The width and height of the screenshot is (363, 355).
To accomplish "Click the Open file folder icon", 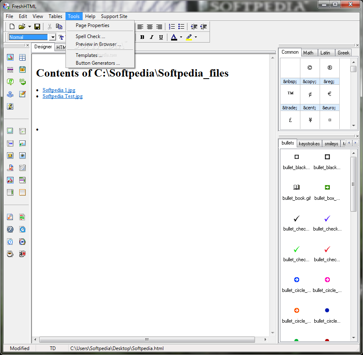I will [x=22, y=27].
